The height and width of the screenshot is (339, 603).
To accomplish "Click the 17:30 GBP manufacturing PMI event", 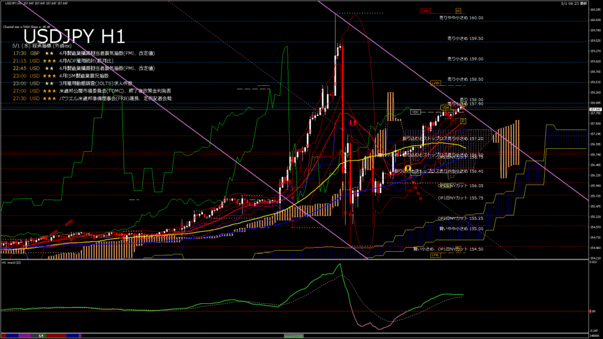I will 84,54.
